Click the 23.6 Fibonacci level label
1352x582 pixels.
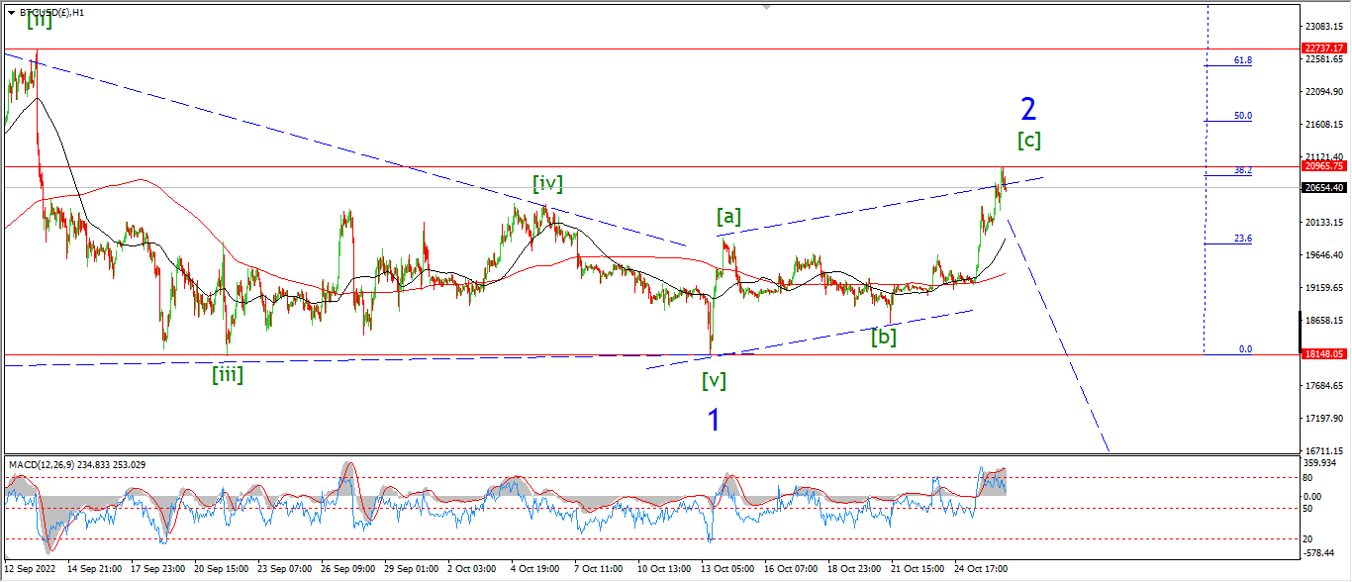click(x=1243, y=239)
